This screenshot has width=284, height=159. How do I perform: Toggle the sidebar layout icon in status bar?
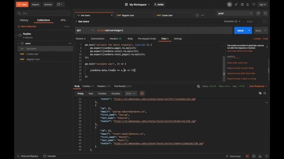point(248,156)
